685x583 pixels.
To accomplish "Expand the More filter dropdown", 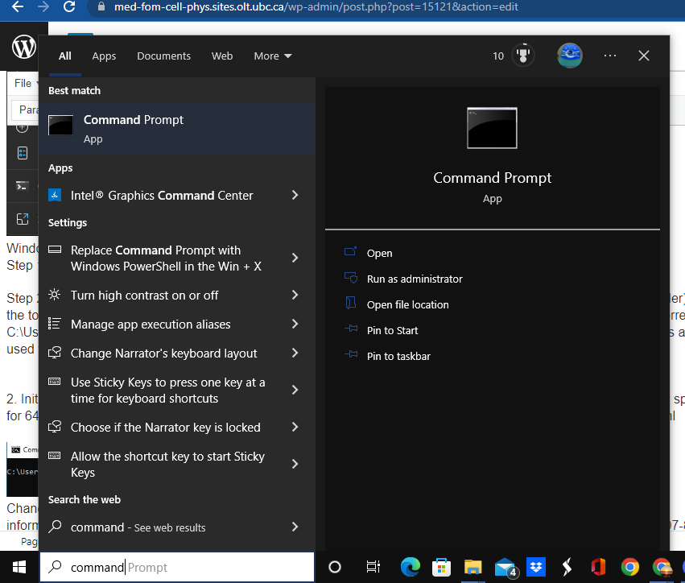I will [x=272, y=56].
